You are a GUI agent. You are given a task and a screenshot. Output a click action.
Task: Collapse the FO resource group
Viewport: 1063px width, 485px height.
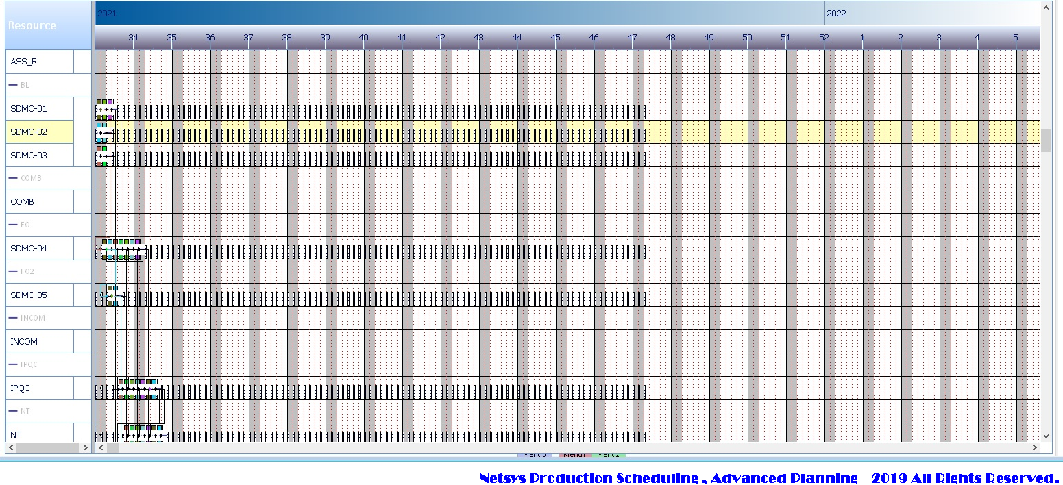point(13,225)
